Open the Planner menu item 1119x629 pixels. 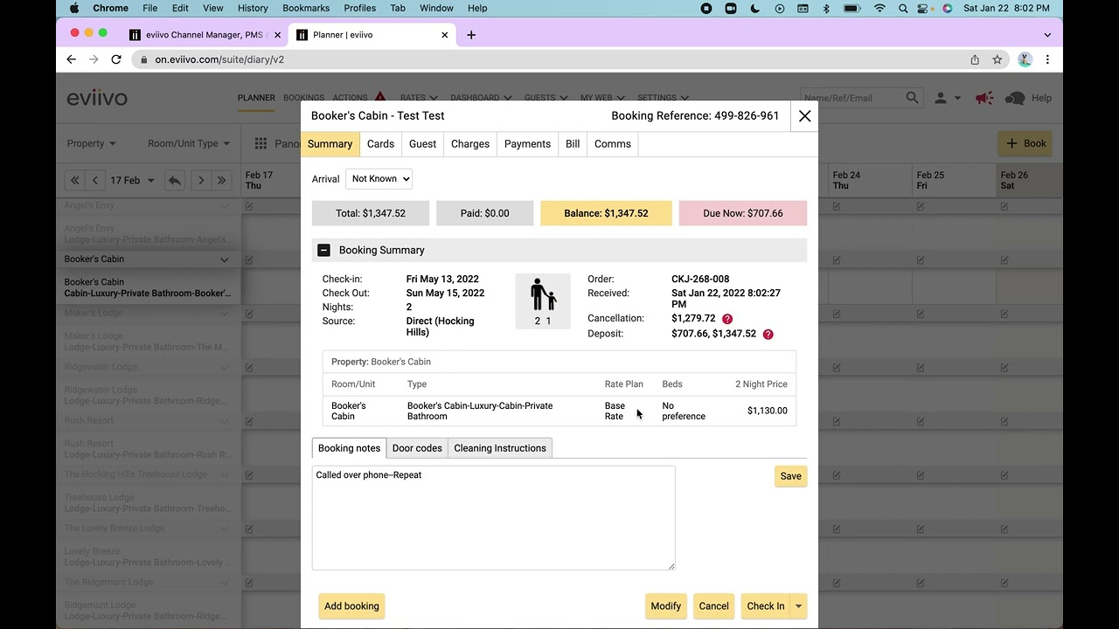[x=256, y=98]
